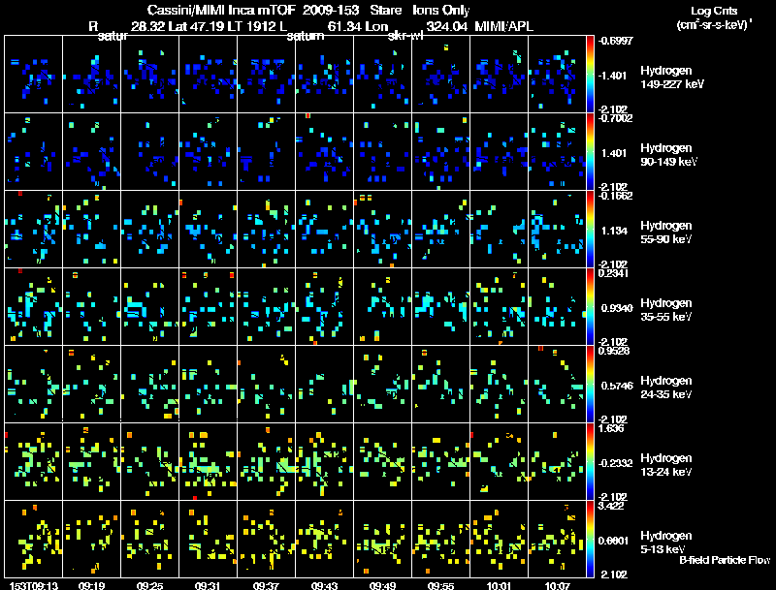Click the colorbar value '1.636'

611,428
